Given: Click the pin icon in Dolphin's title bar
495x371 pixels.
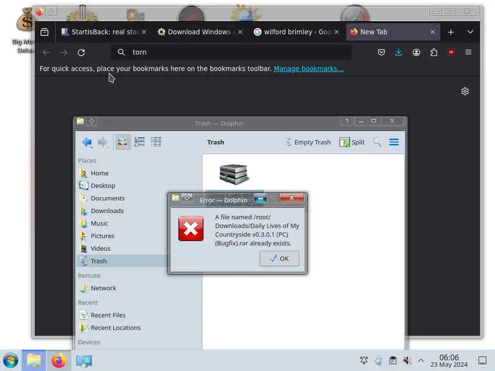Looking at the screenshot, I should (x=91, y=121).
